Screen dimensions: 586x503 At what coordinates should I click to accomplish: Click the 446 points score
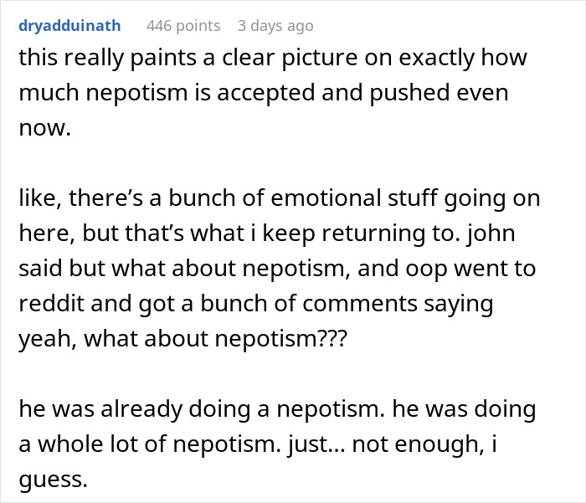click(x=183, y=26)
